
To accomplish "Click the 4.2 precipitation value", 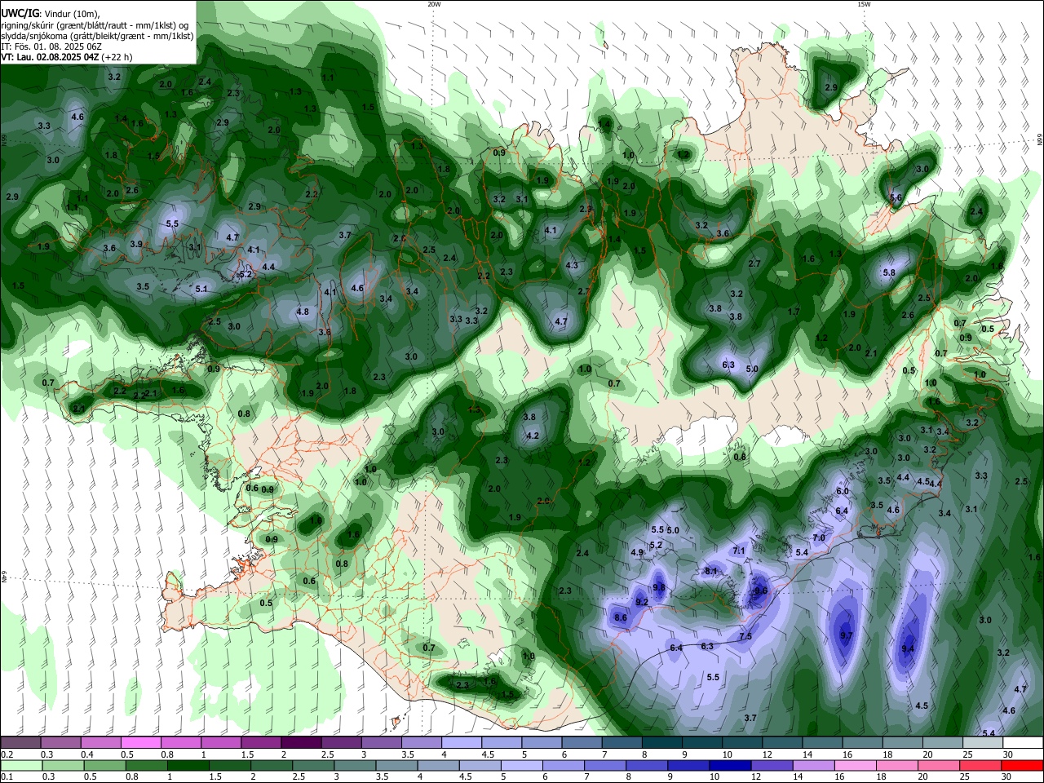I will [533, 436].
